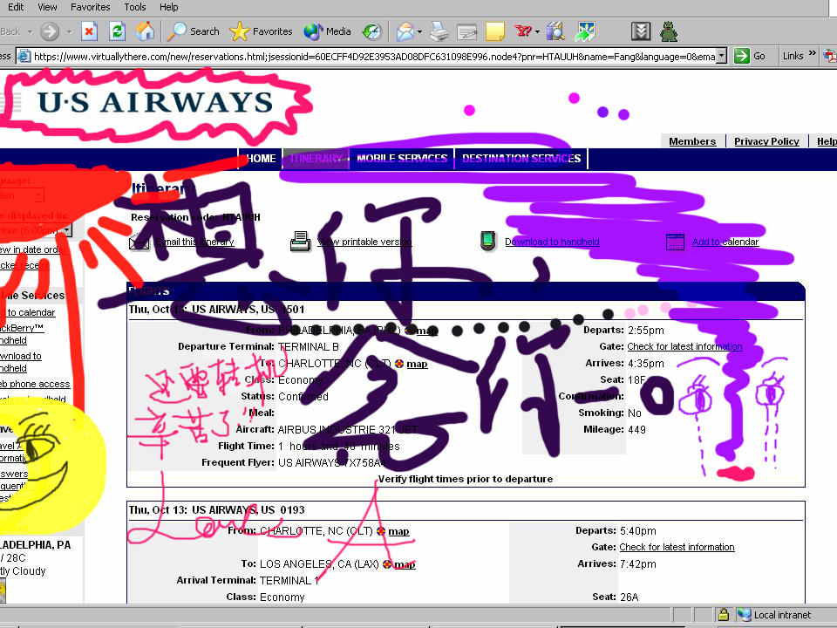The image size is (837, 628).
Task: Click the handheld device icon
Action: coord(488,241)
